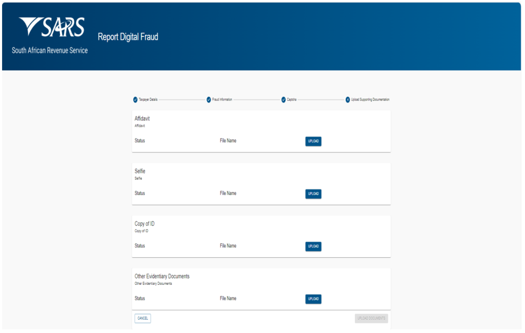525x333 pixels.
Task: Click the File Name field under Copy of ID
Action: click(227, 245)
